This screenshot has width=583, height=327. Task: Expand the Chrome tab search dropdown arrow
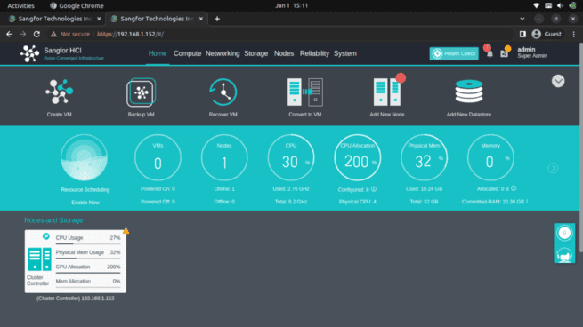point(522,19)
